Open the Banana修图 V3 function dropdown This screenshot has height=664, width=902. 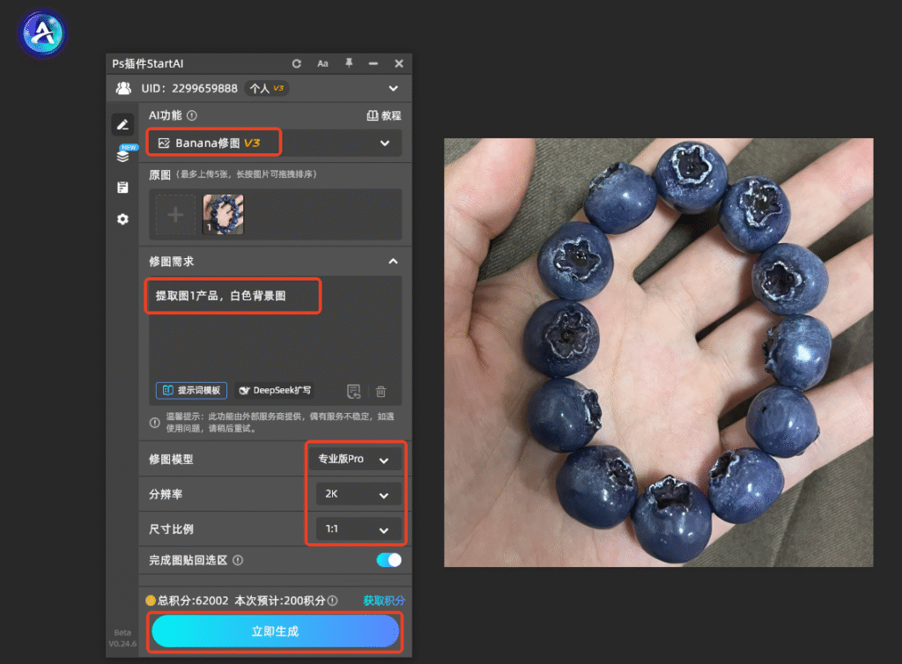click(x=275, y=144)
